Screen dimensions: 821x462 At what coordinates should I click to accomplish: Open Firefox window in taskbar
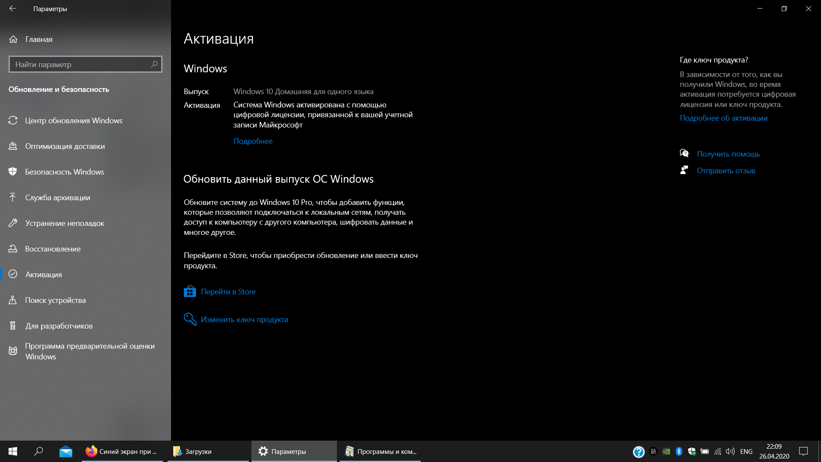click(122, 451)
